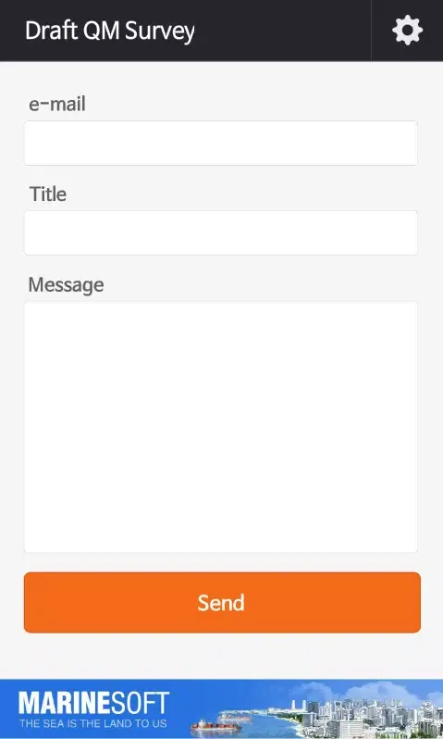Click the "THE SEA IS THE LAND TO US" tagline
Viewport: 443px width, 739px height.
coord(92,723)
